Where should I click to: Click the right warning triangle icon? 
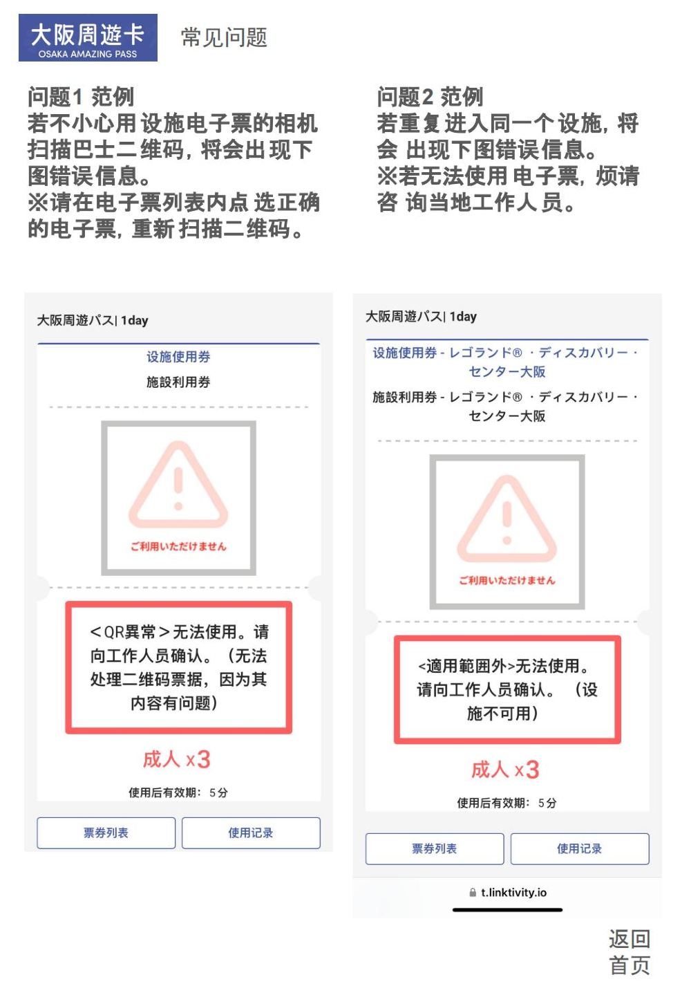click(507, 519)
